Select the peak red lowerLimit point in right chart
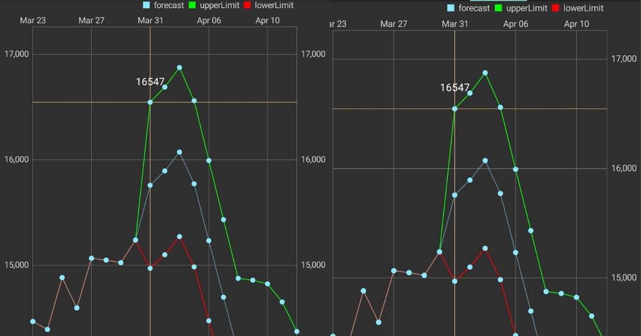 pyautogui.click(x=485, y=248)
